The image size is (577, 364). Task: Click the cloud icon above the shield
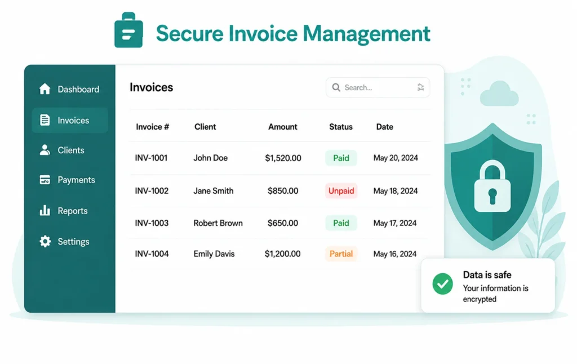499,93
